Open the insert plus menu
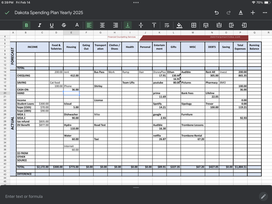The image size is (272, 204). (x=253, y=13)
